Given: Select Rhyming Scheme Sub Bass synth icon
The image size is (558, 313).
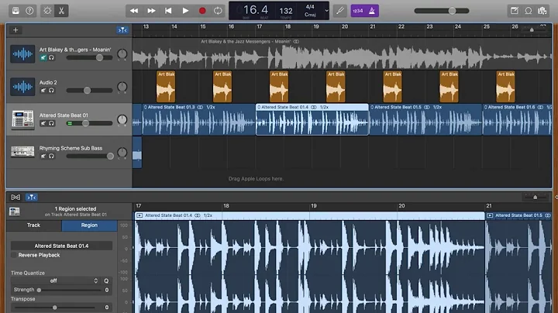Looking at the screenshot, I should pyautogui.click(x=22, y=152).
